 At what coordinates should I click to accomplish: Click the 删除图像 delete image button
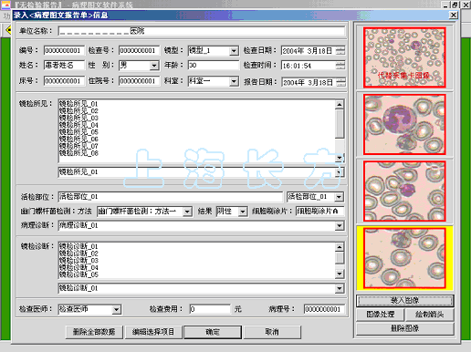coord(404,328)
